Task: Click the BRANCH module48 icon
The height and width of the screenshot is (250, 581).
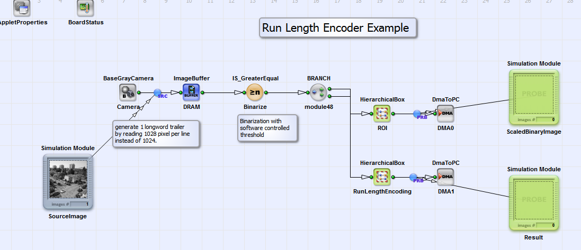Action: point(318,92)
